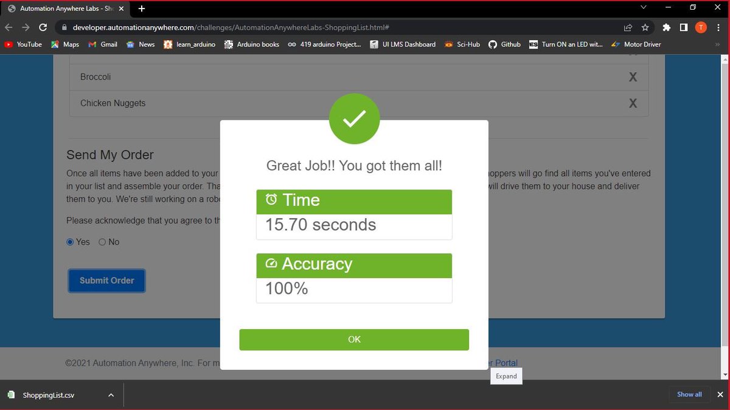Select the No radio button
Image resolution: width=730 pixels, height=410 pixels.
(102, 242)
